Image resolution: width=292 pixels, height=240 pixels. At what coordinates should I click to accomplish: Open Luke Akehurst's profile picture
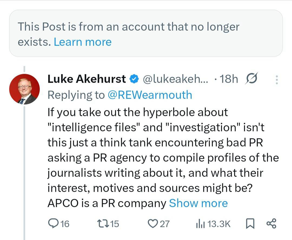[x=25, y=89]
